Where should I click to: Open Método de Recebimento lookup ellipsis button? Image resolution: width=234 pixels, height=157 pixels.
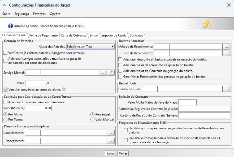(x=227, y=47)
